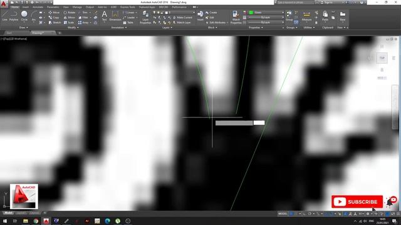401x225 pixels.
Task: Expand the Properties panel
Action: (256, 27)
